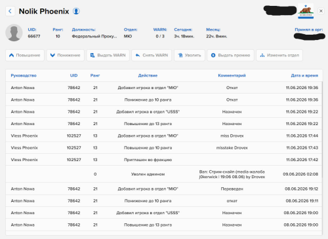Screen dimensions: 328x239
Task: Click the icon on the Уволить button
Action: click(x=180, y=55)
